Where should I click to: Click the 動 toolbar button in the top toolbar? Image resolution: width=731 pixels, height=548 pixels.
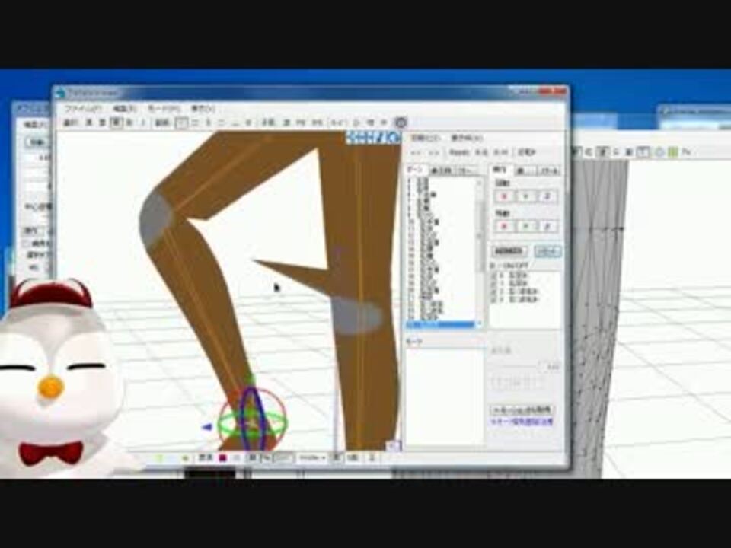coord(161,123)
